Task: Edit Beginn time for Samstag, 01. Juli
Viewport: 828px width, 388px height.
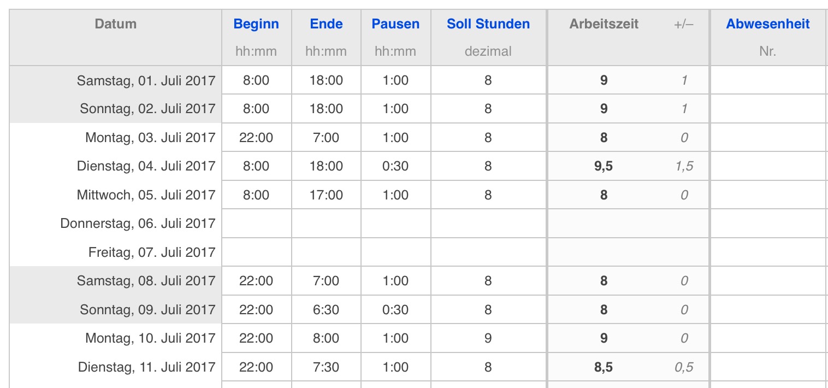Action: tap(257, 80)
